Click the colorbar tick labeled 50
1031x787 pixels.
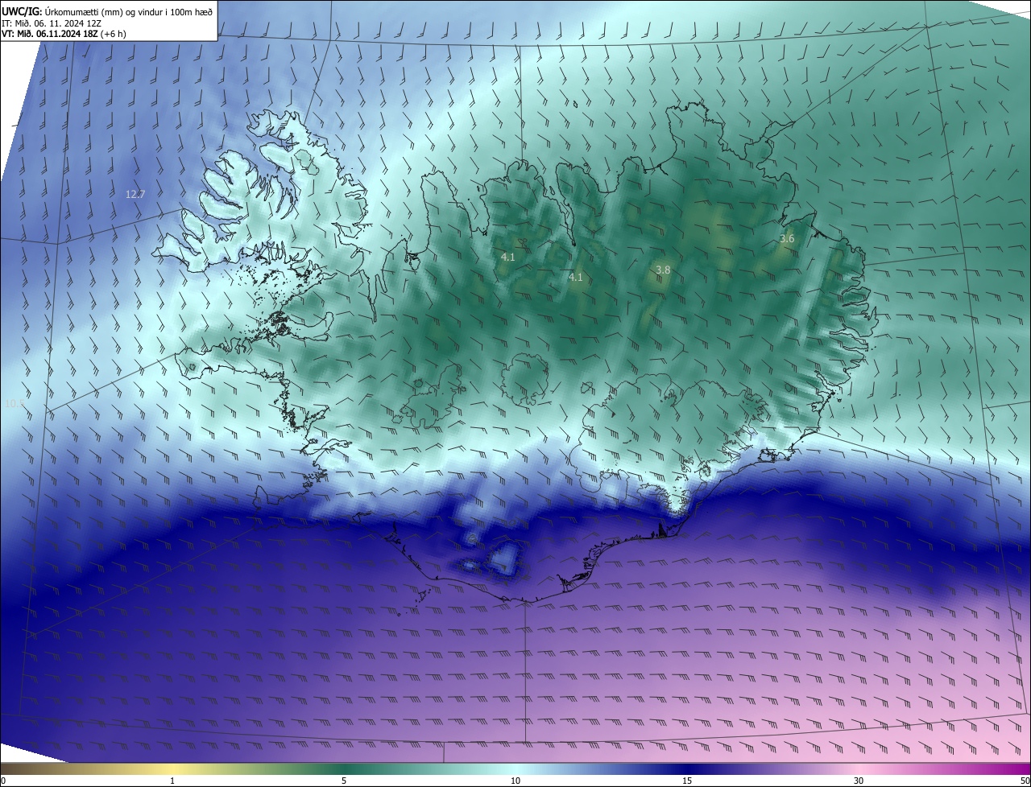(x=1025, y=781)
